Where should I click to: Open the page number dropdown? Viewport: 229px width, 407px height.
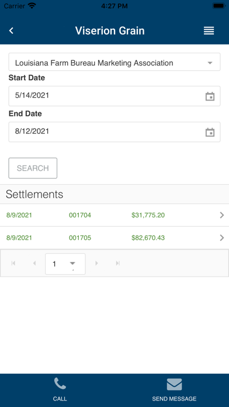[65, 264]
